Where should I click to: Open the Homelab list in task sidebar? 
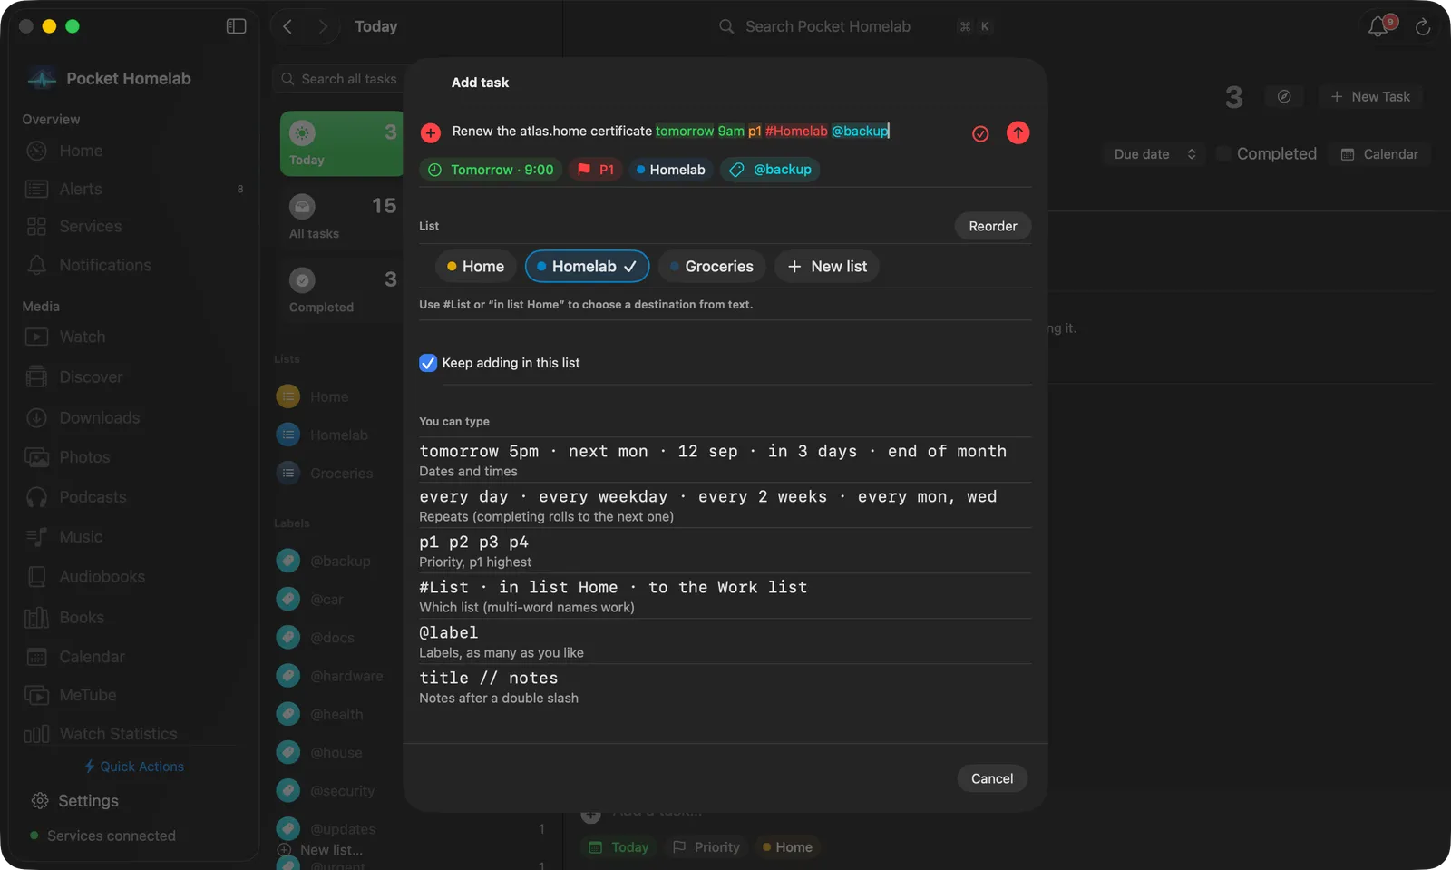click(338, 435)
